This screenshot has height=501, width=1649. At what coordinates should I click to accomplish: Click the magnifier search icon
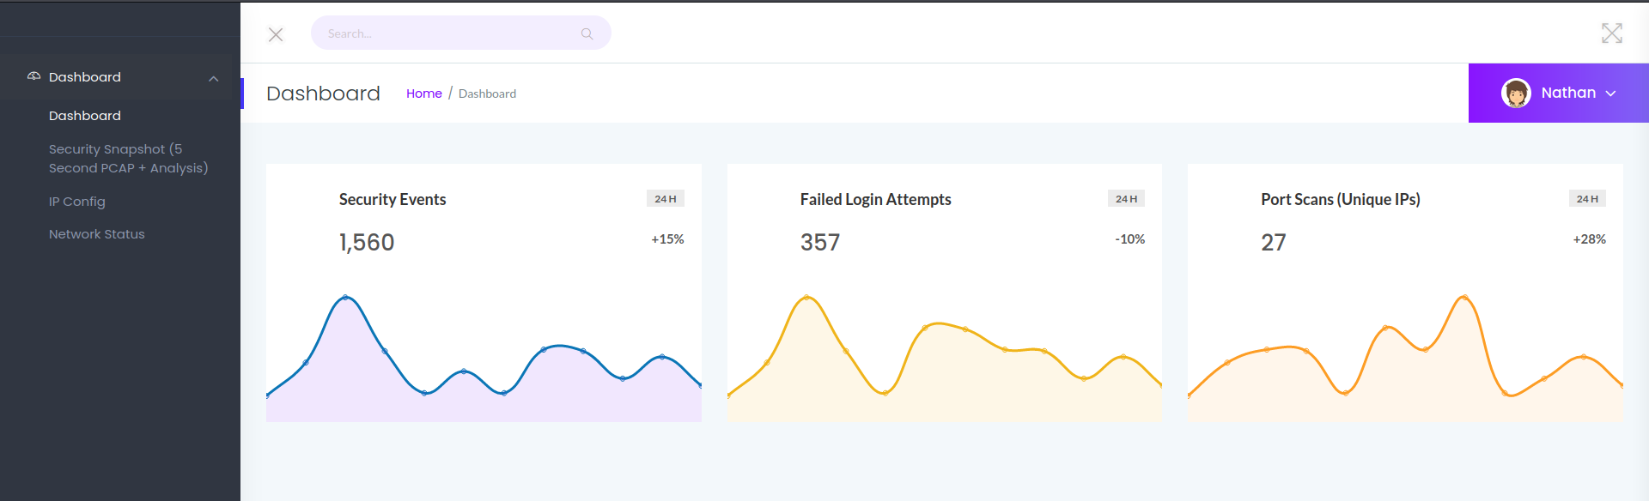[x=587, y=33]
